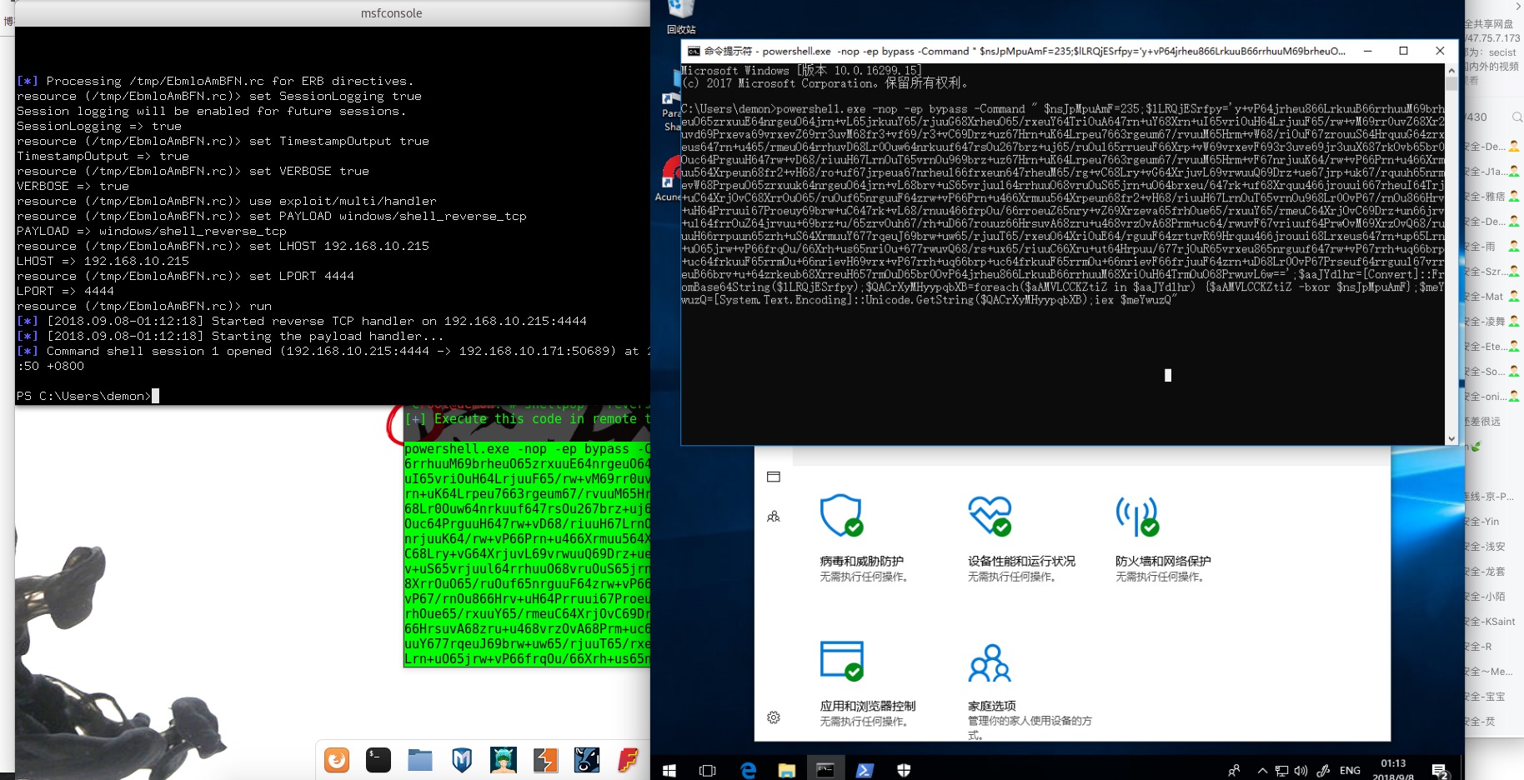Select the 安全-J1a contact in the chat list

tap(1493, 172)
